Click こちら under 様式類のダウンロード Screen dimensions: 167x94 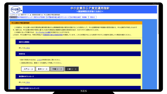click(27, 83)
